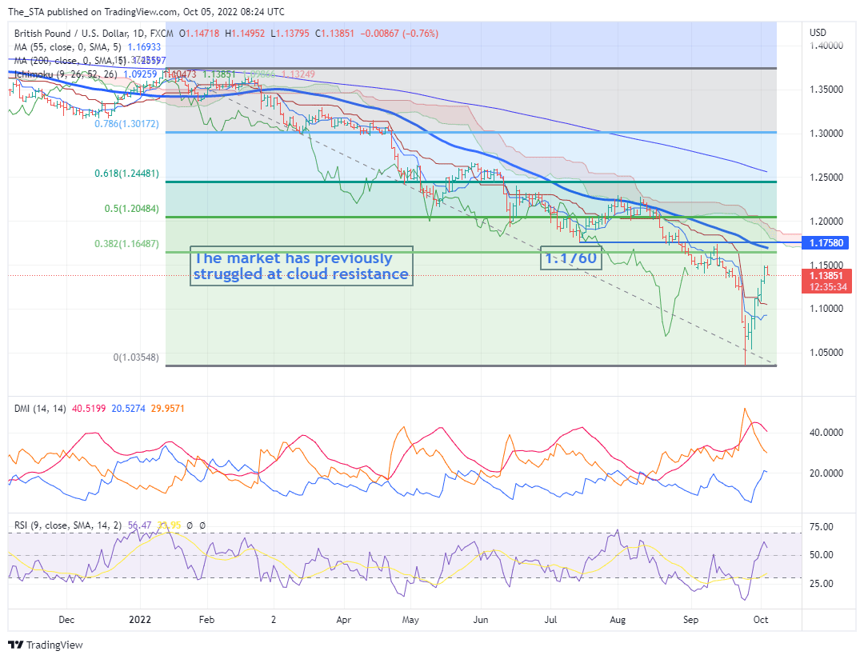Click the TradingView logo at bottom left

[x=46, y=645]
